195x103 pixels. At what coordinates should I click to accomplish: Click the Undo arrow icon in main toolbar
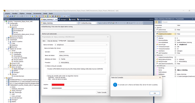(x=25, y=16)
